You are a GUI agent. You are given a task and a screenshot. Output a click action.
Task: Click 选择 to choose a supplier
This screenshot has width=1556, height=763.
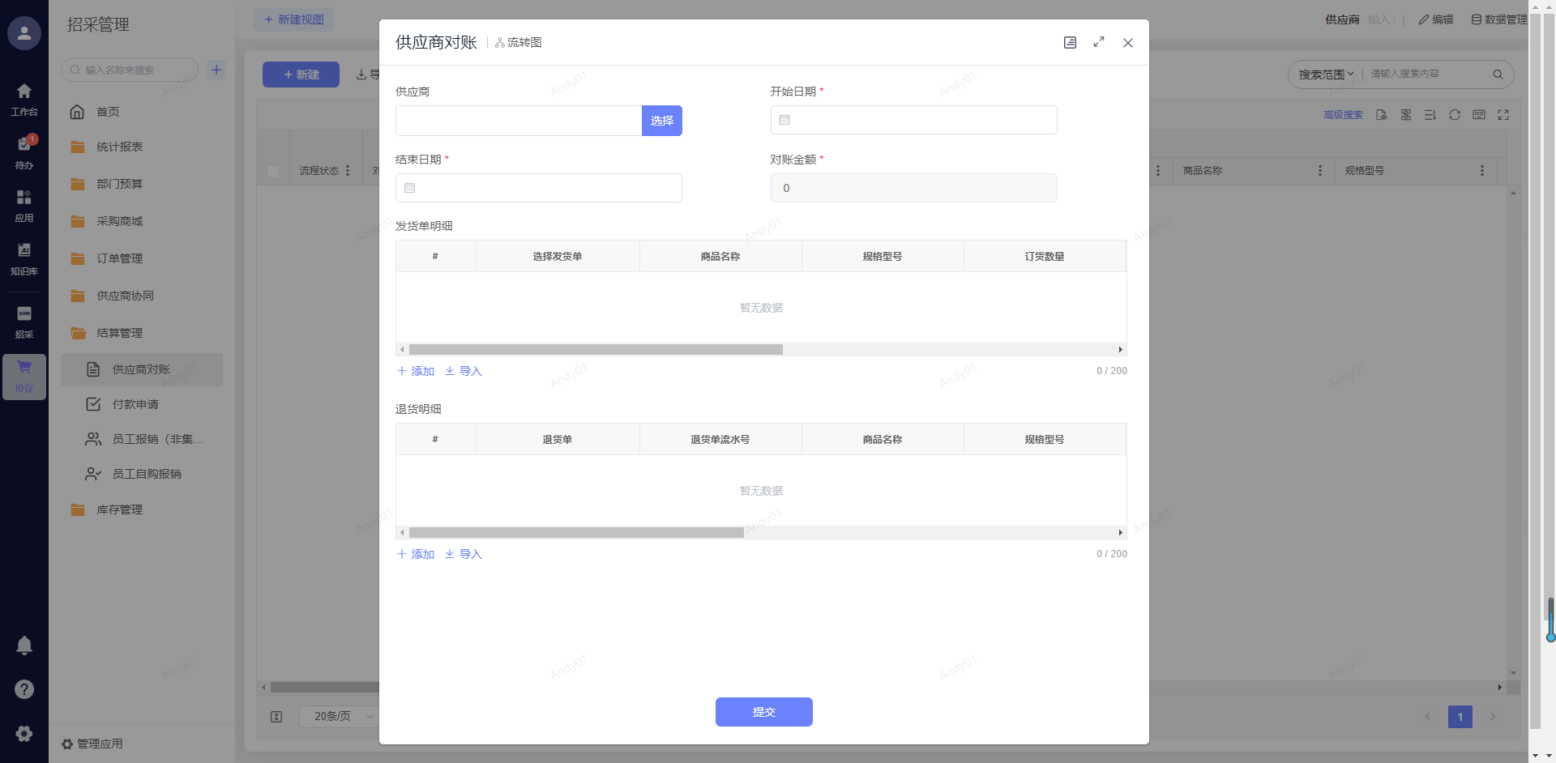click(x=661, y=121)
